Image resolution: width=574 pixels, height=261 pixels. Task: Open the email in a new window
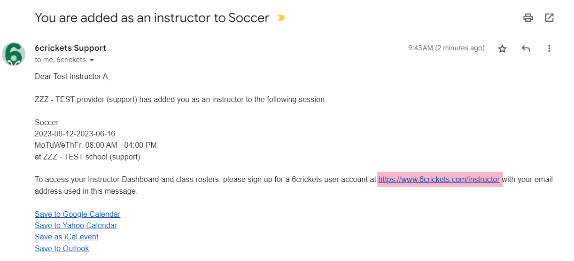549,18
